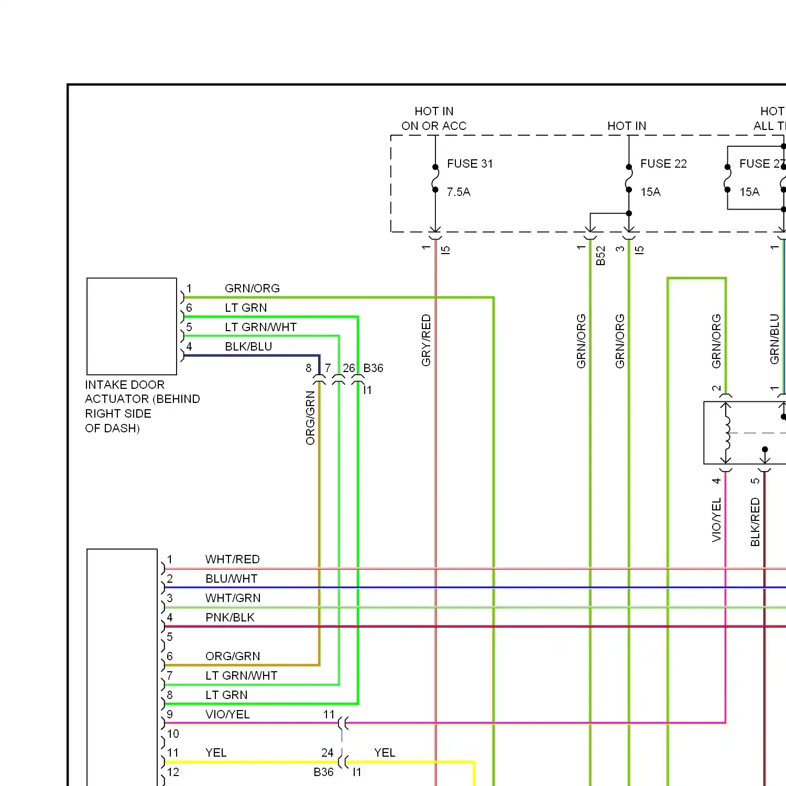The image size is (786, 786).
Task: Click the YEL label at pin 11
Action: pos(216,752)
